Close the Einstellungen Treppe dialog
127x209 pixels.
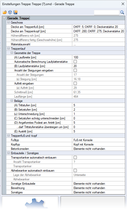[x=123, y=4]
